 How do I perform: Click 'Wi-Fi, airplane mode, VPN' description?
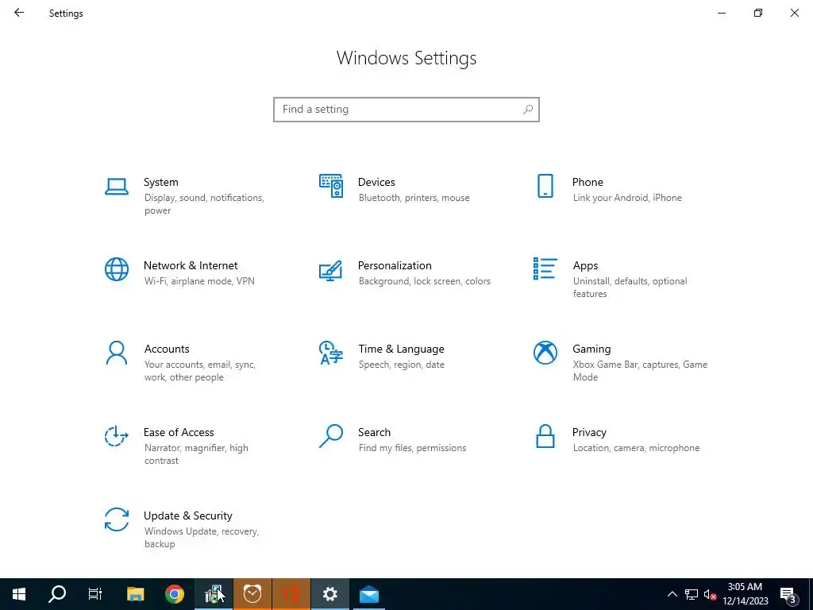click(x=199, y=281)
